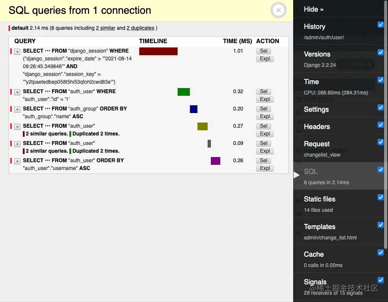Toggle the SQL panel checkbox

pos(381,170)
